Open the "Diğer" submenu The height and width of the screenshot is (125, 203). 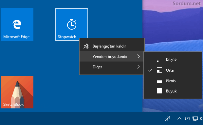point(112,67)
